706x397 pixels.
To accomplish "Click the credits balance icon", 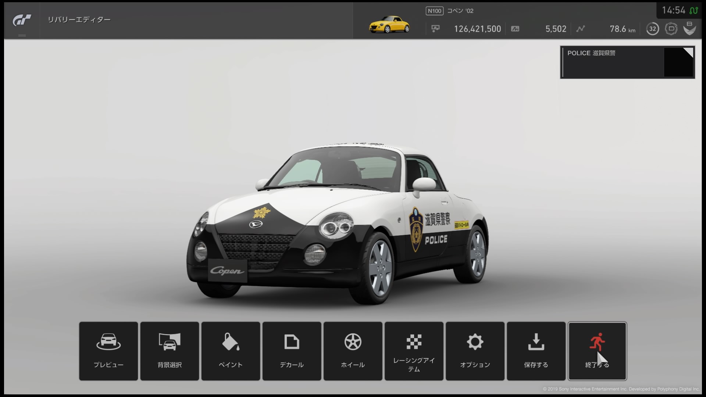I will tap(435, 29).
